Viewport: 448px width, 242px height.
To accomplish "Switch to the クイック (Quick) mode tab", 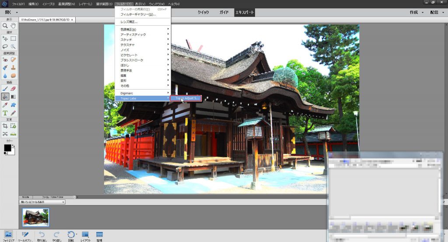I will [203, 13].
